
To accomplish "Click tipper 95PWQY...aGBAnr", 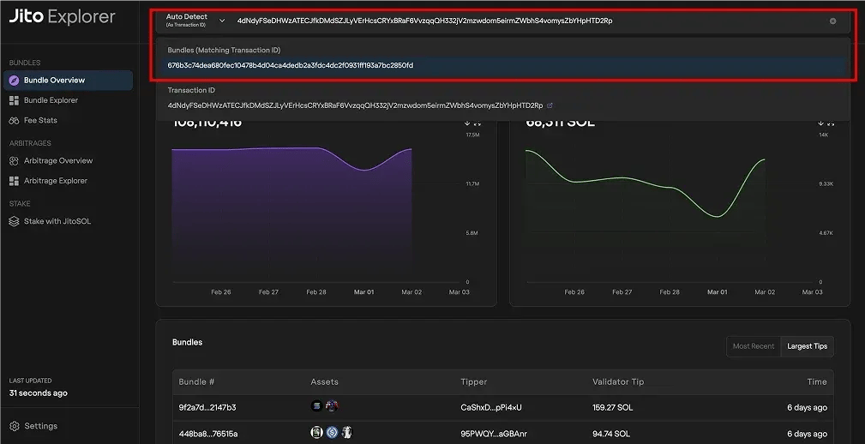I will pyautogui.click(x=494, y=434).
